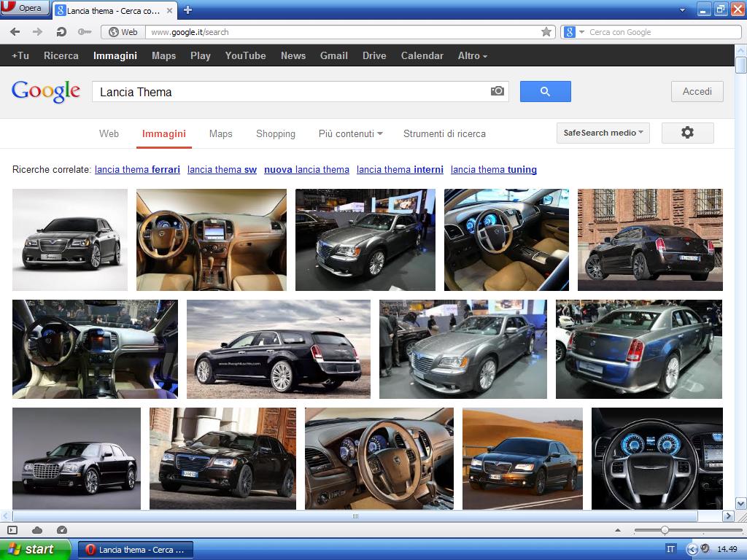
Task: Open Drive in Google bar
Action: [374, 55]
